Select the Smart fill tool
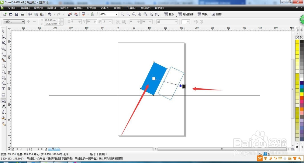Screen dimensions: 304x163 tap(3, 60)
